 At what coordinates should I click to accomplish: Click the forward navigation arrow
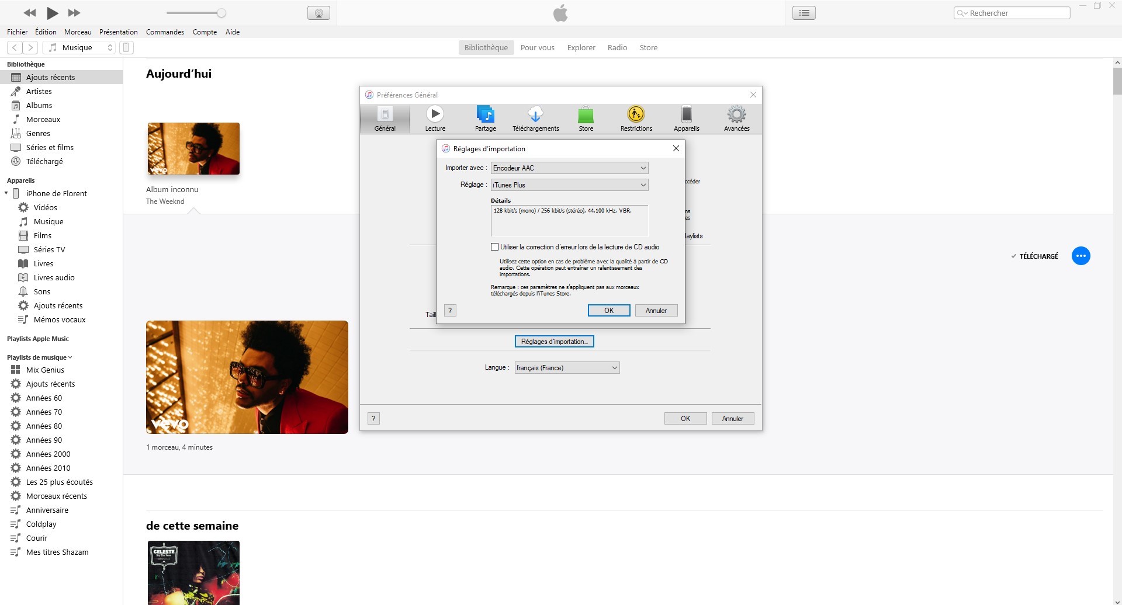click(30, 48)
